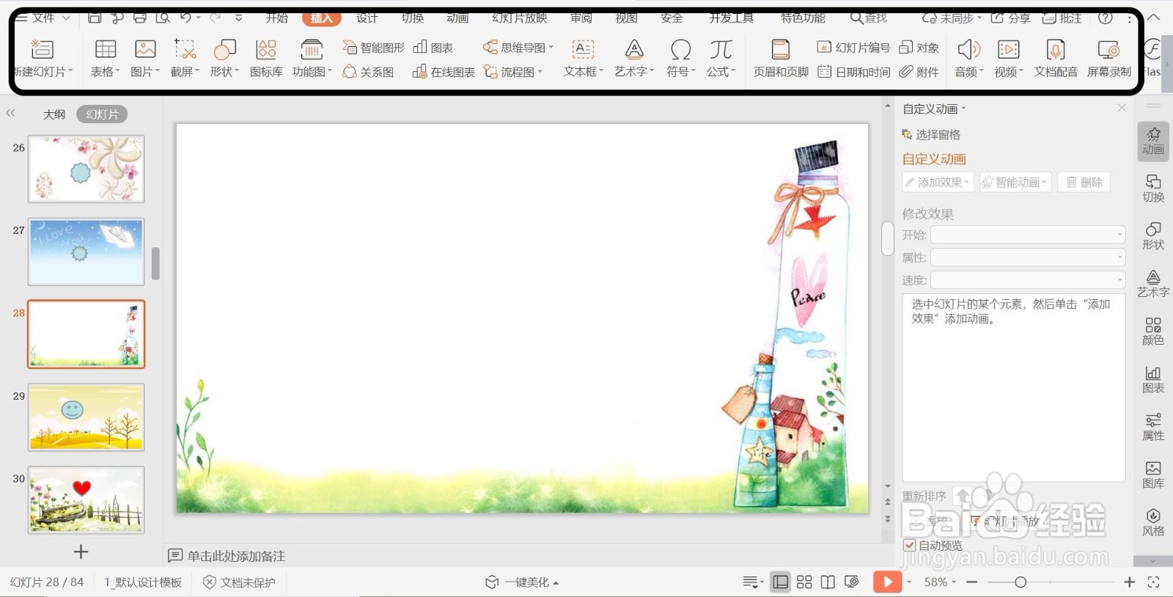Insert 幻灯片编号 slide number
This screenshot has width=1173, height=597.
click(853, 48)
